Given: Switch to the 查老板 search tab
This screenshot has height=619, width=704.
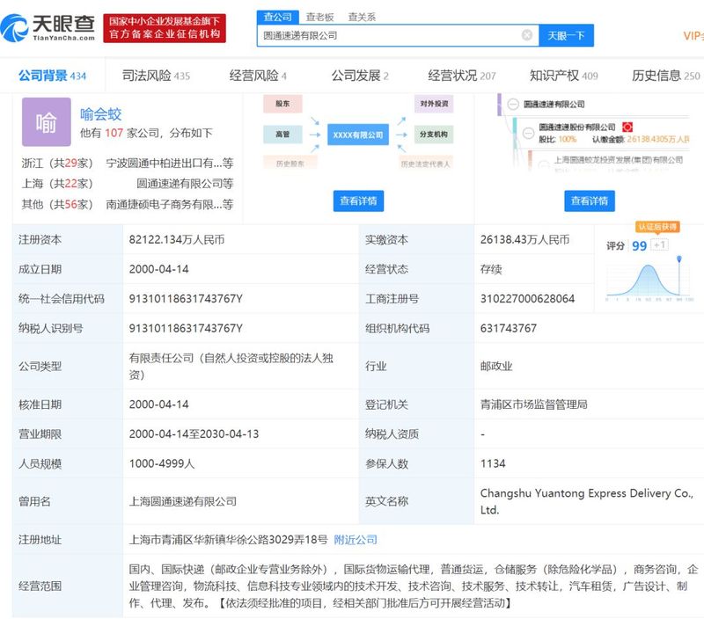Looking at the screenshot, I should 319,17.
